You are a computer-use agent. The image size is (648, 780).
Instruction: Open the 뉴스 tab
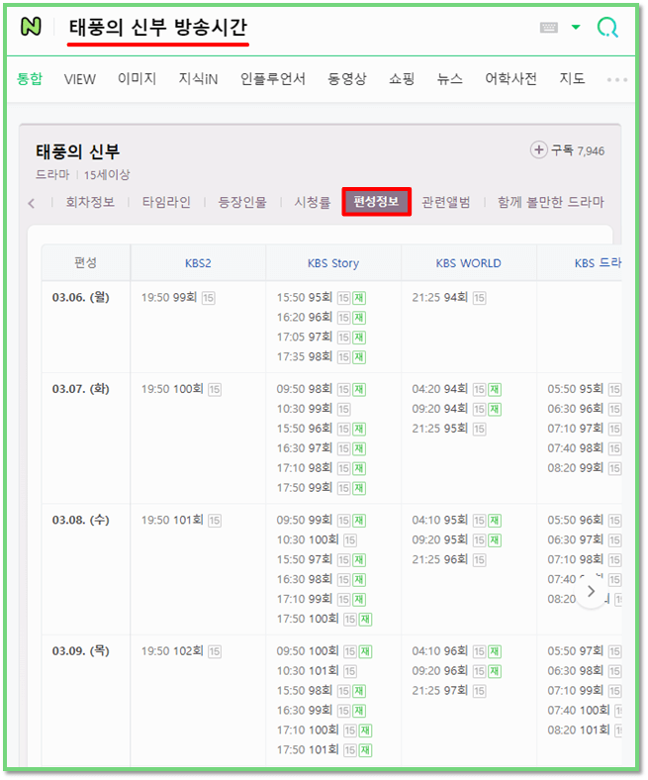(x=449, y=78)
